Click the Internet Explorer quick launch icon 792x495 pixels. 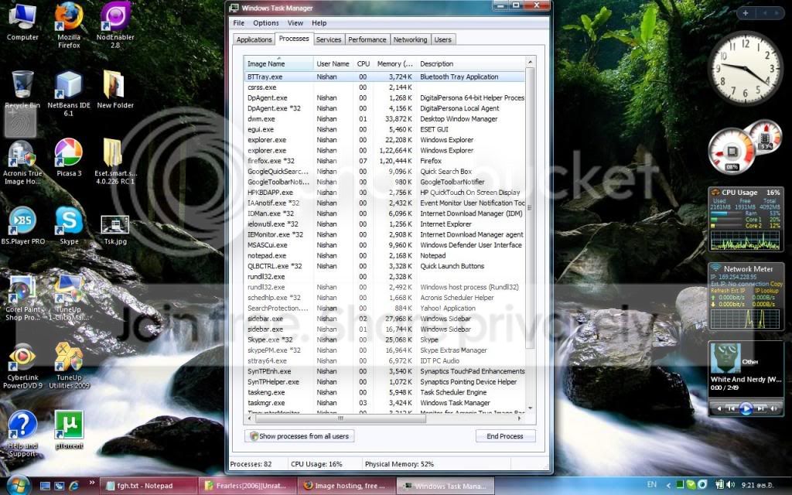click(74, 486)
